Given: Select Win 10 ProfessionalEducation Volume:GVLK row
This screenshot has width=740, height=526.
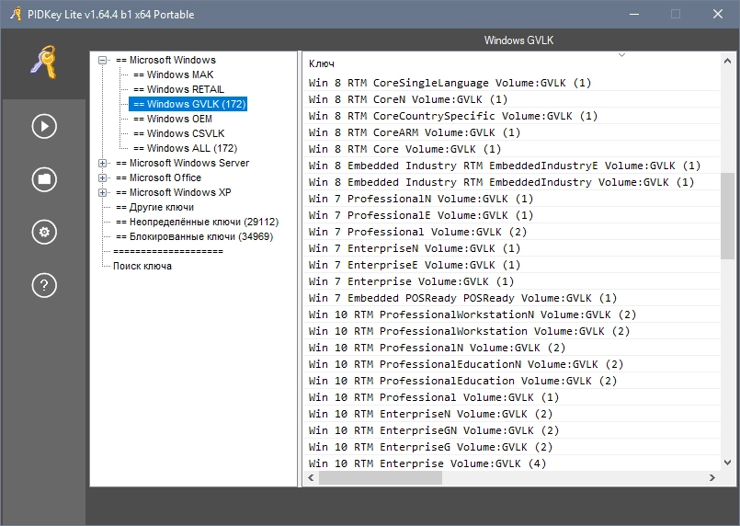Looking at the screenshot, I should pyautogui.click(x=511, y=380).
